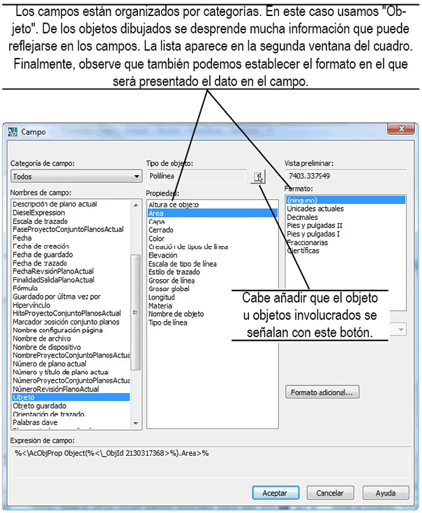Select Objeto in field names list
The height and width of the screenshot is (513, 422).
point(70,397)
